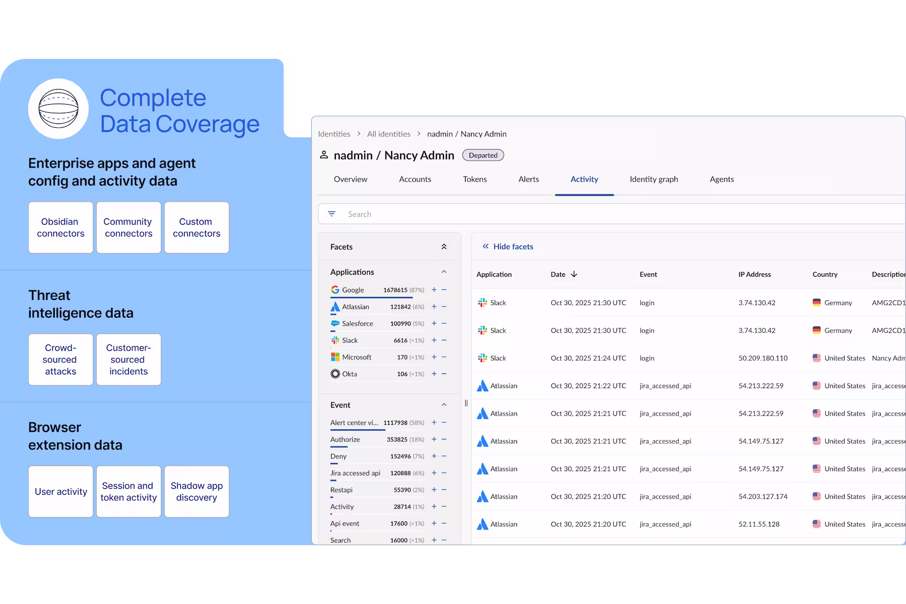
Task: Include Google facet with its plus icon
Action: click(434, 290)
